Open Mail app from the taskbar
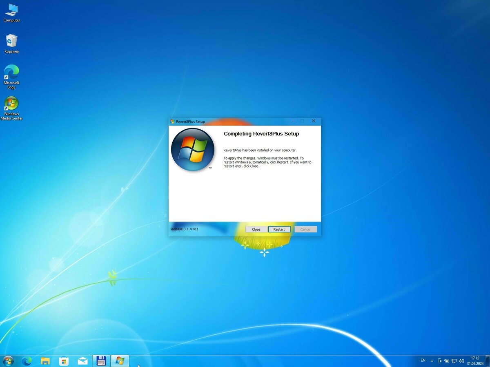The height and width of the screenshot is (367, 490). pyautogui.click(x=83, y=361)
